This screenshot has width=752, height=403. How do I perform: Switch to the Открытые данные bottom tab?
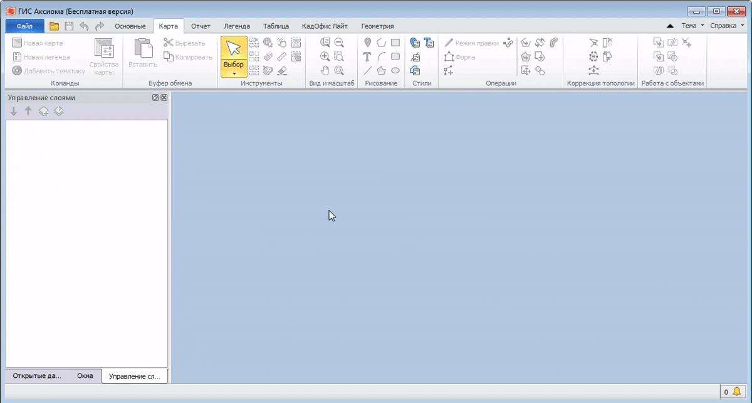pos(37,376)
